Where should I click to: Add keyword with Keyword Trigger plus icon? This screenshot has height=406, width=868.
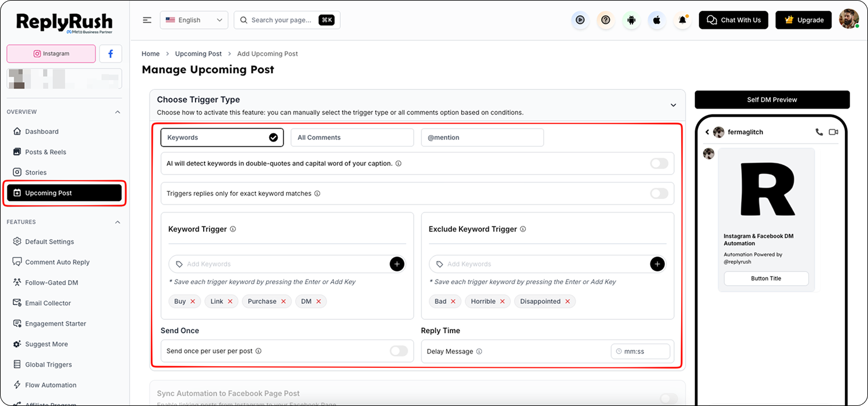396,264
